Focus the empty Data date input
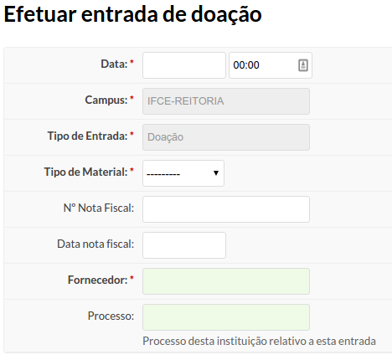The height and width of the screenshot is (360, 392). click(x=184, y=65)
